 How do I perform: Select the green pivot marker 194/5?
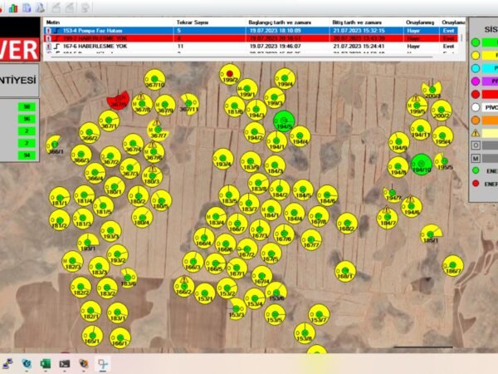pos(285,121)
